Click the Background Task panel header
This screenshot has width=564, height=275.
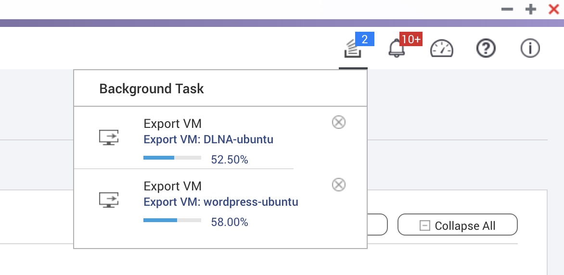click(x=220, y=88)
